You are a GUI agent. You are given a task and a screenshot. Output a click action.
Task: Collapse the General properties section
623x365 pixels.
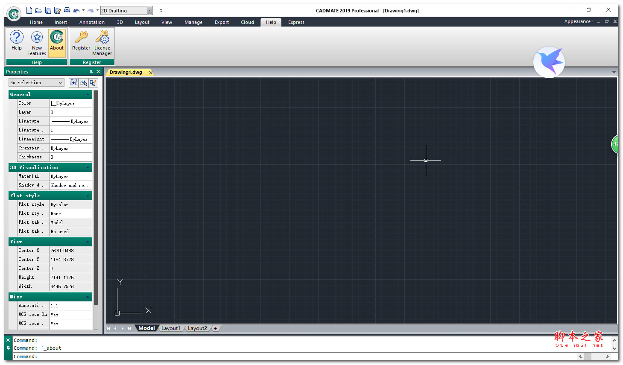tap(88, 94)
